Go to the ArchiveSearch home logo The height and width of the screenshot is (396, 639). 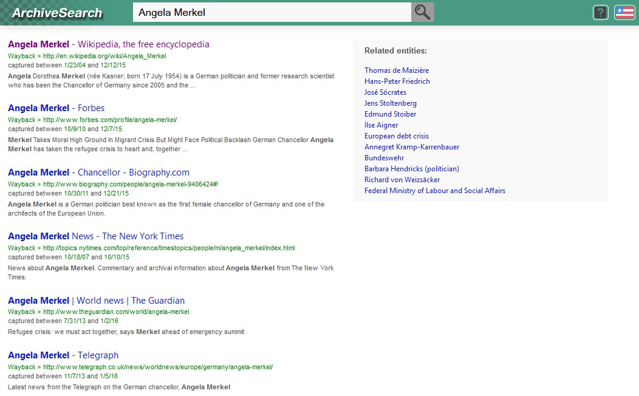point(57,13)
